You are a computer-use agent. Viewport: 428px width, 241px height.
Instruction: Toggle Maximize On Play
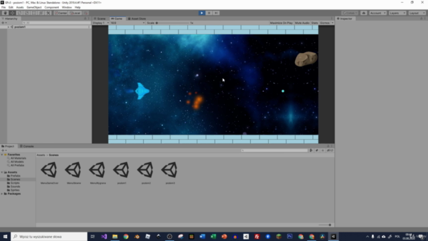(x=281, y=23)
